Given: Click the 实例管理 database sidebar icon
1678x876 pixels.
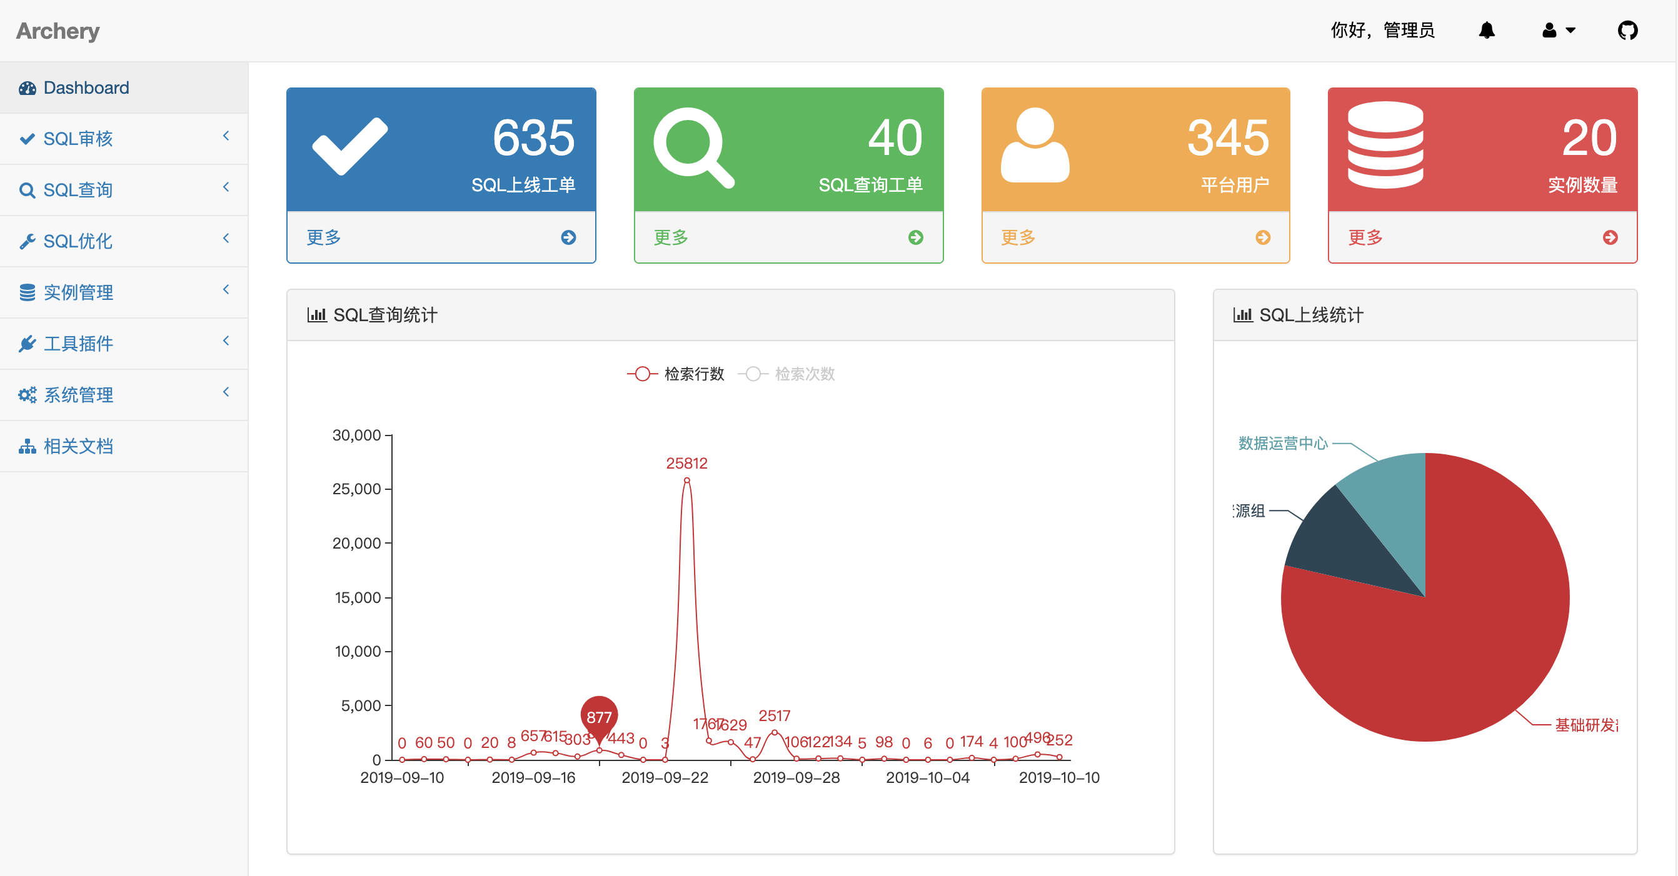Looking at the screenshot, I should 28,293.
